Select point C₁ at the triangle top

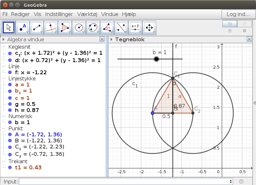click(x=173, y=78)
